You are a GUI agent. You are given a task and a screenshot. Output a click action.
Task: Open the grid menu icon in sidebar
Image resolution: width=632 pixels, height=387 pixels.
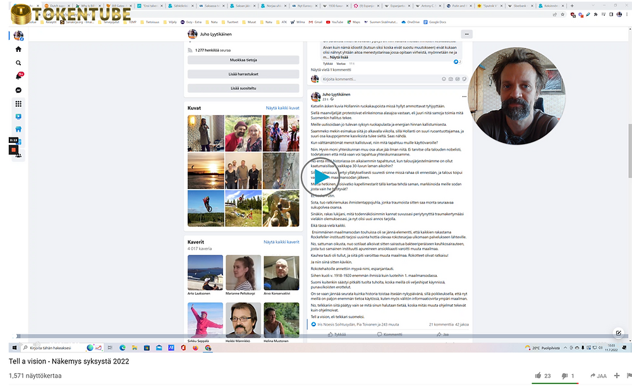pos(18,104)
